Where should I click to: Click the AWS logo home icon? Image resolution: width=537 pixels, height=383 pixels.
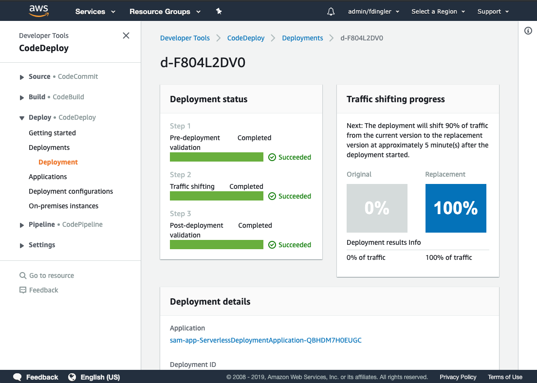coord(38,11)
